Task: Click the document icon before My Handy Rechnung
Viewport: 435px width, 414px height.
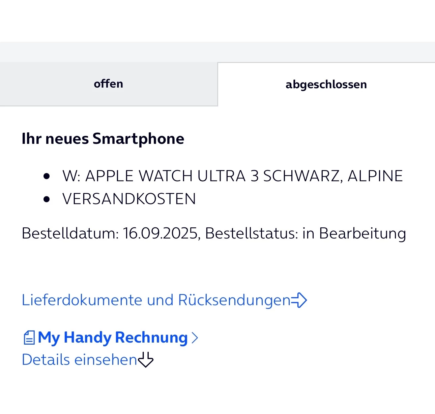Action: click(x=29, y=338)
